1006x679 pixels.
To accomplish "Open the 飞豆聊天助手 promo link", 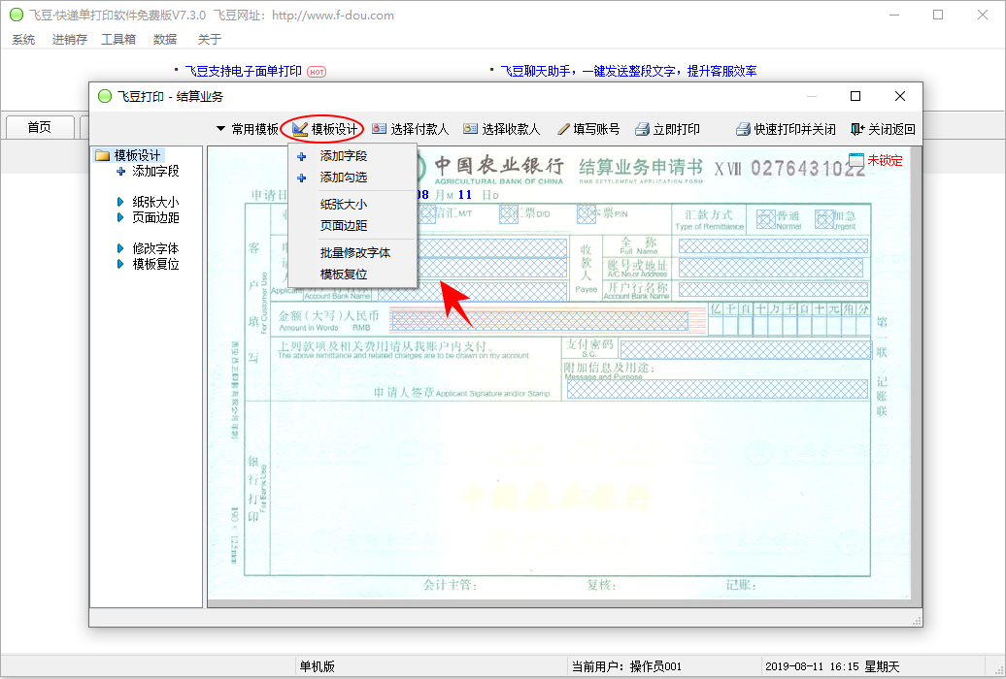I will (x=628, y=71).
